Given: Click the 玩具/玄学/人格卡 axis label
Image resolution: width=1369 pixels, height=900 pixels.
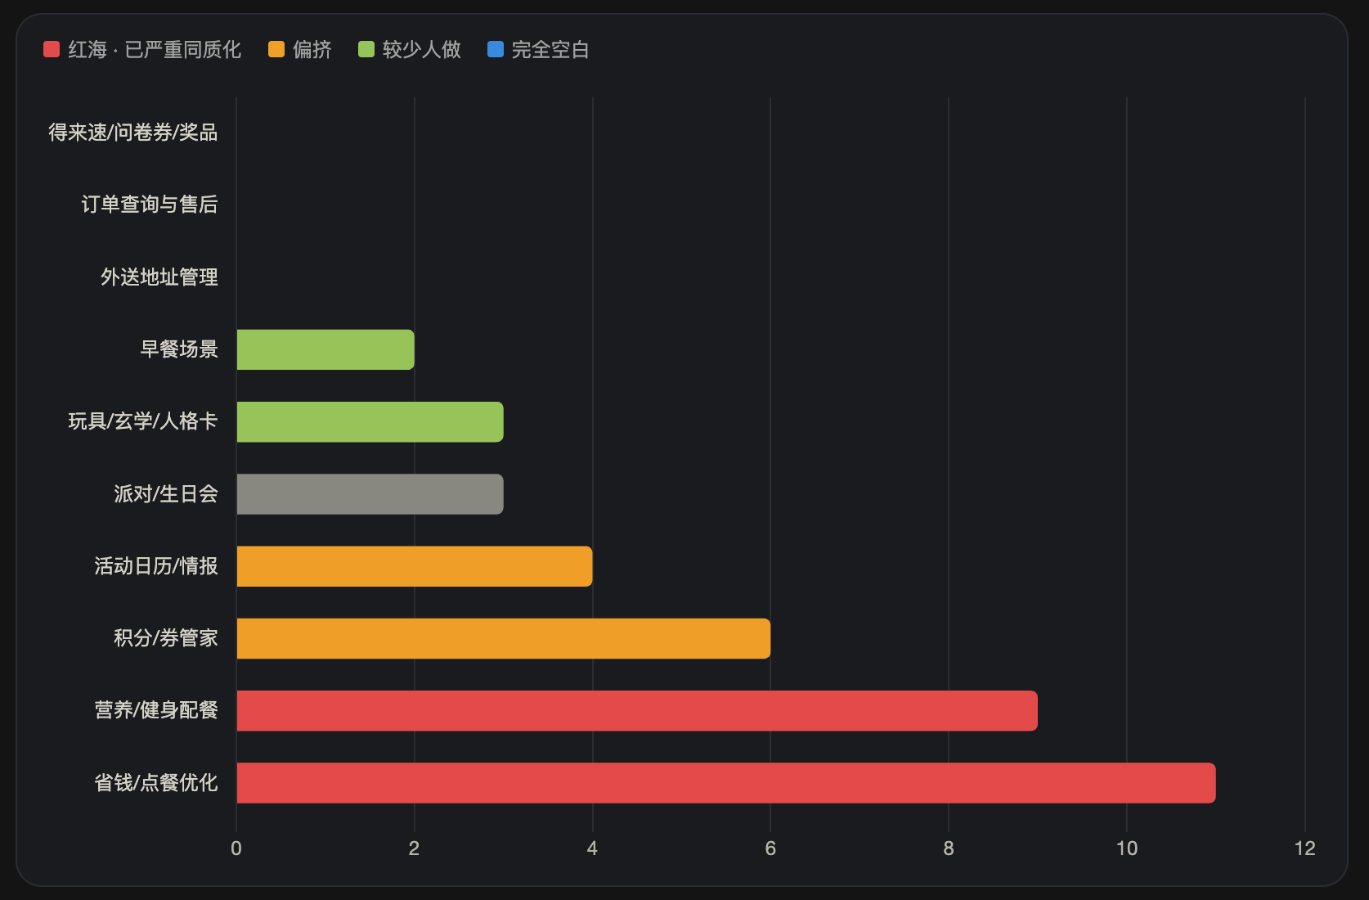Looking at the screenshot, I should (x=143, y=421).
